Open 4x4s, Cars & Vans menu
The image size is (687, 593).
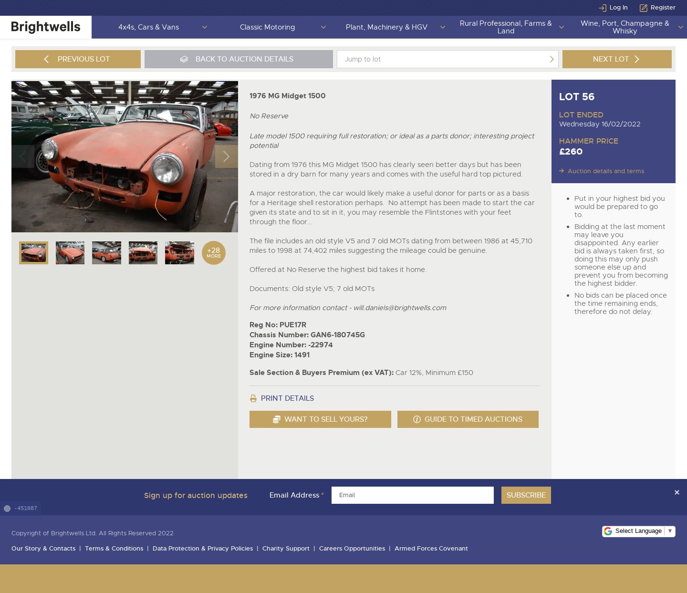[x=148, y=27]
